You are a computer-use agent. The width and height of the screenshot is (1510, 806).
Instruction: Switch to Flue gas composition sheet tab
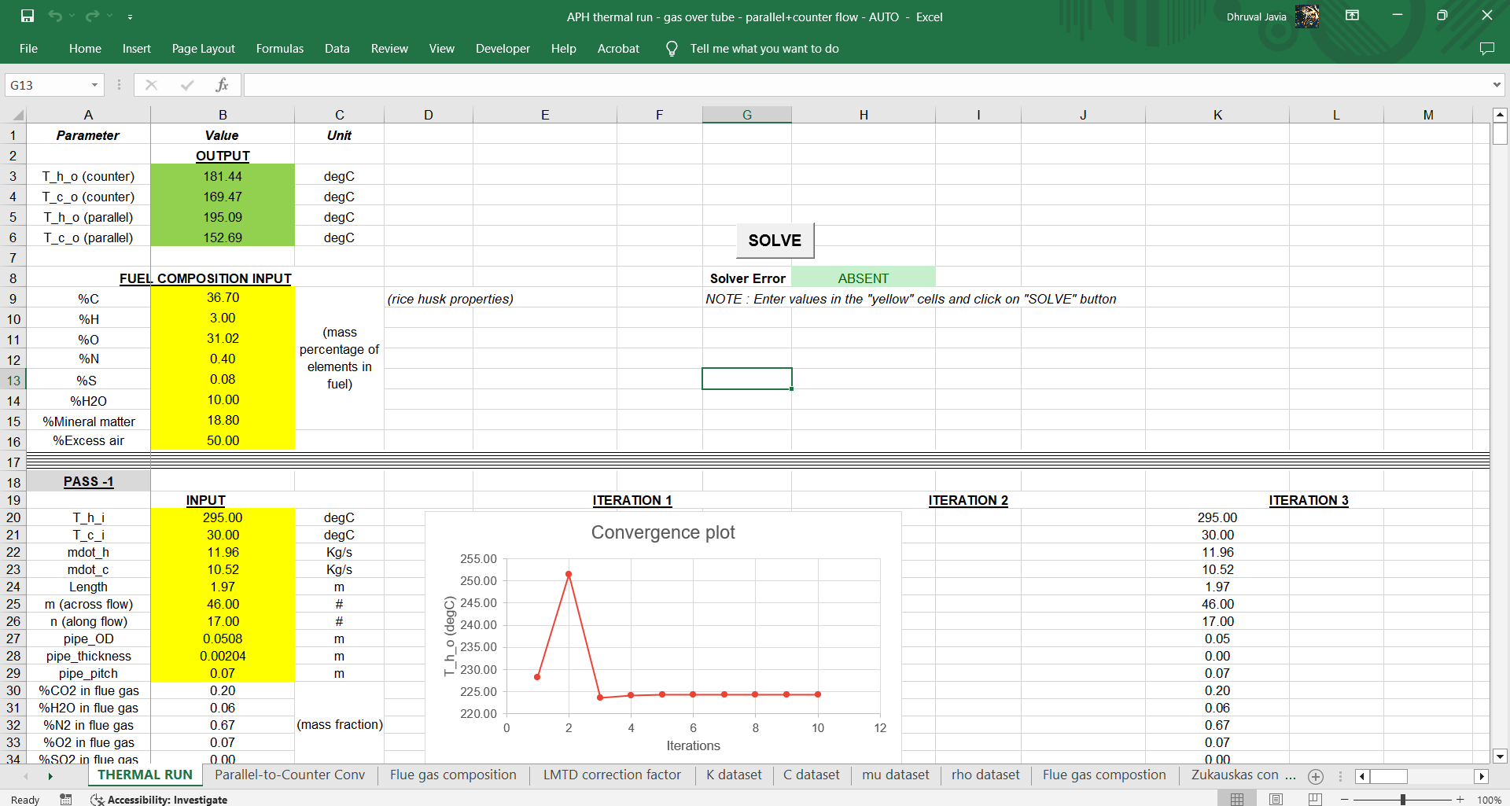coord(453,775)
